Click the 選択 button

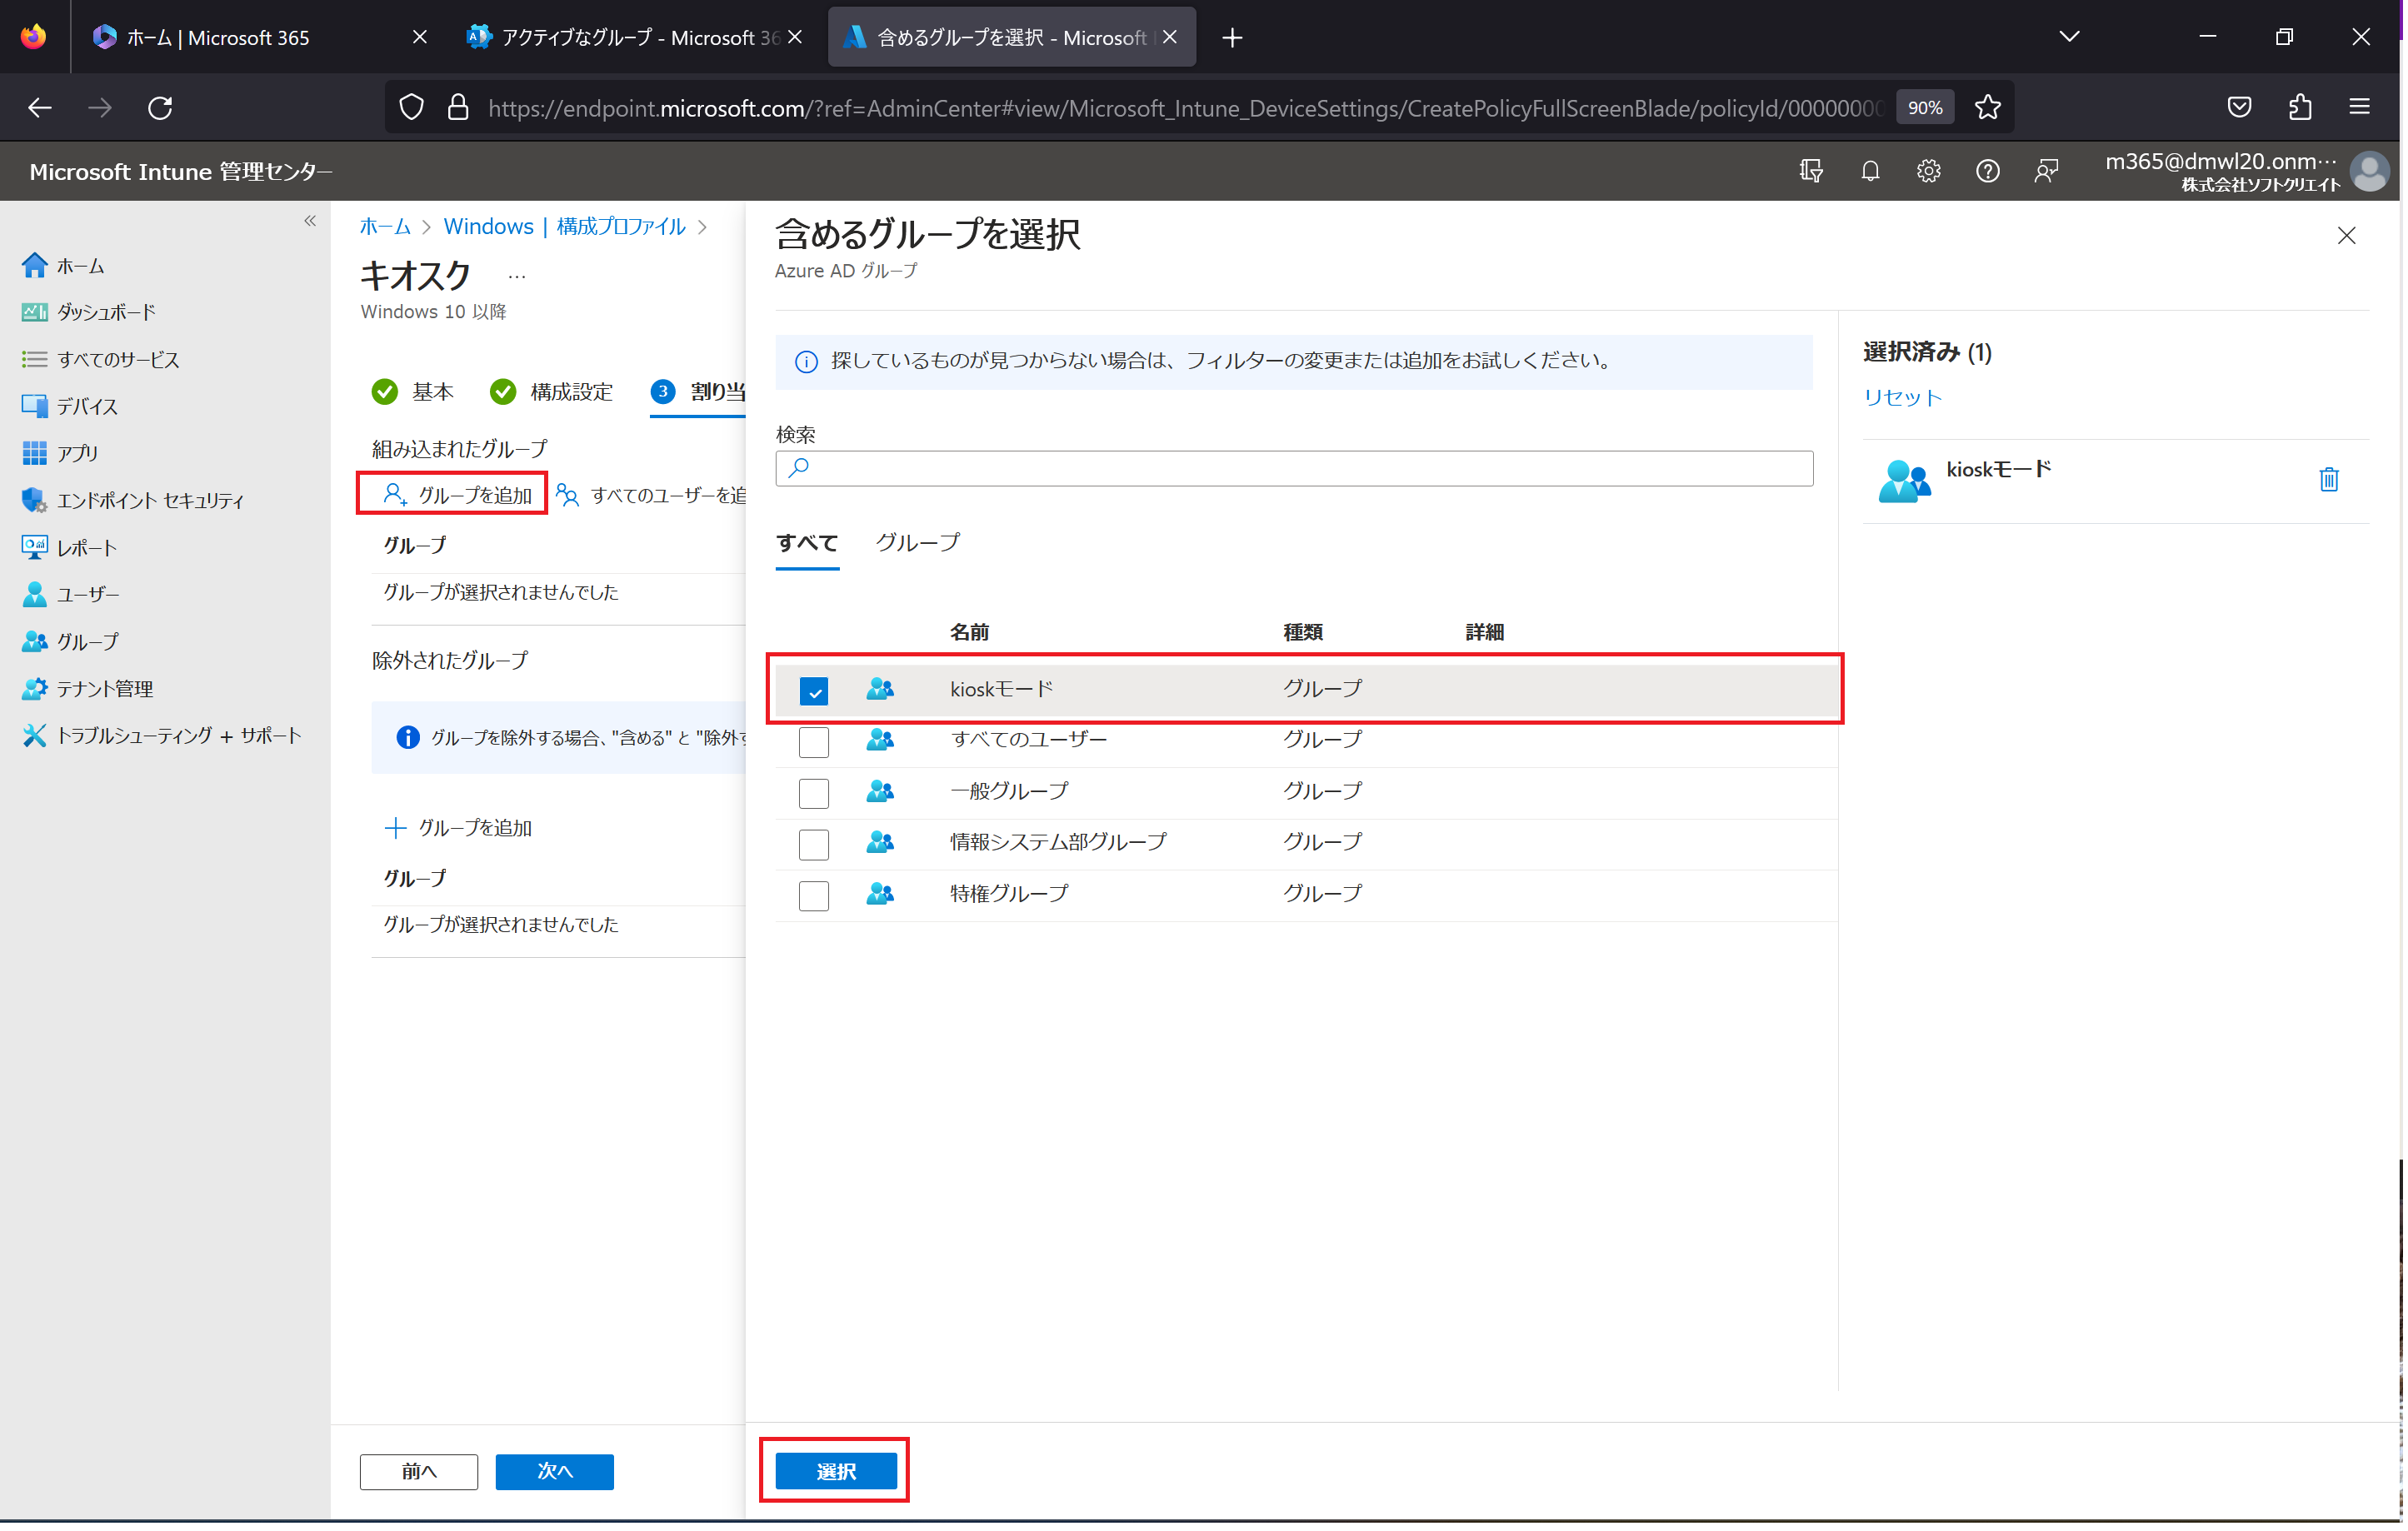837,1469
